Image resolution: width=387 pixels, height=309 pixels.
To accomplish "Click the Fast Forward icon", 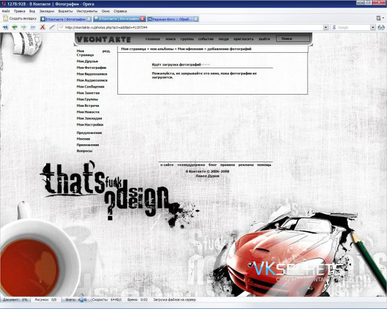I will 33,27.
